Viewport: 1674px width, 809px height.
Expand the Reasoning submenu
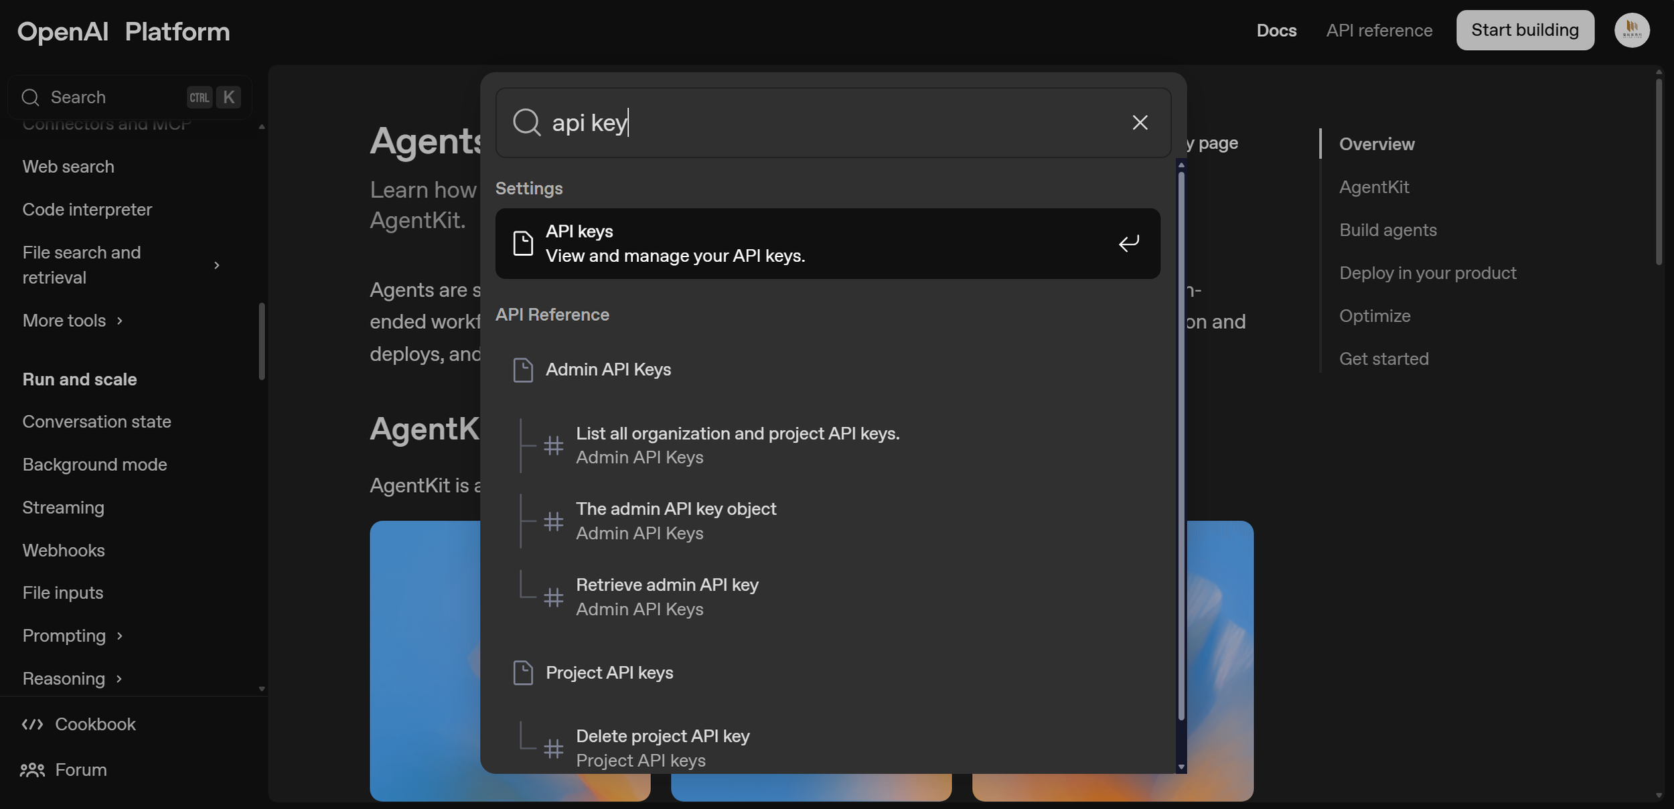click(119, 678)
